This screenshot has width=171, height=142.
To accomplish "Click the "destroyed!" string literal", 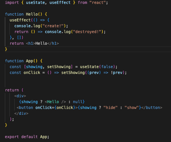I will (x=87, y=32).
